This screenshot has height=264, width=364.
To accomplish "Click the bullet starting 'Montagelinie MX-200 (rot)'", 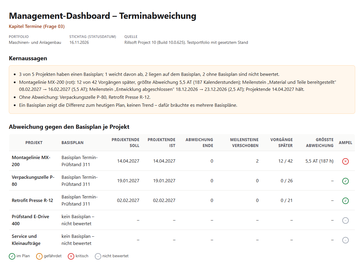I will pos(178,86).
